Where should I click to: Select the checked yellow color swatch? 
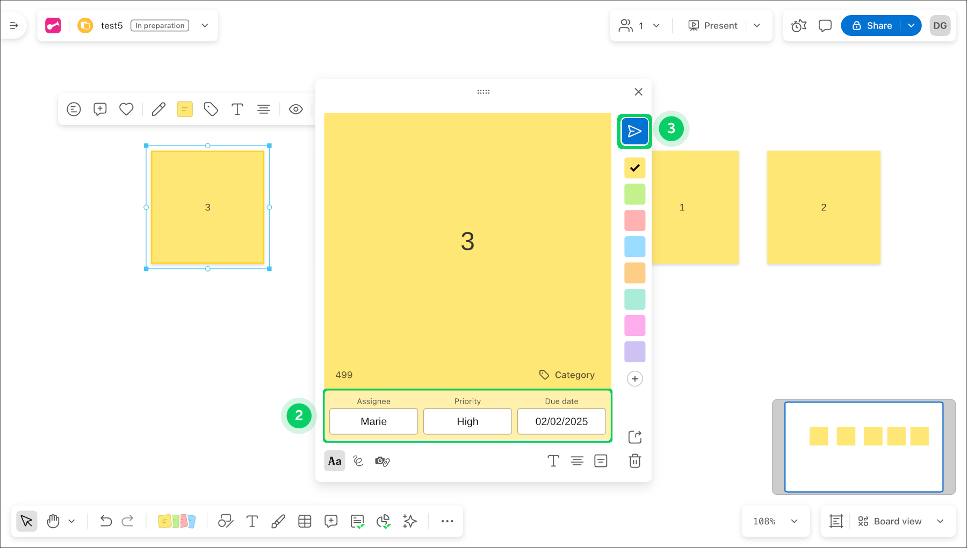point(634,168)
